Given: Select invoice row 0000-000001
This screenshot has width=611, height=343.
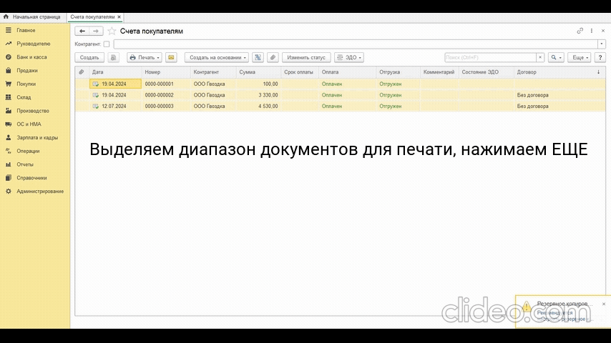Looking at the screenshot, I should point(340,84).
